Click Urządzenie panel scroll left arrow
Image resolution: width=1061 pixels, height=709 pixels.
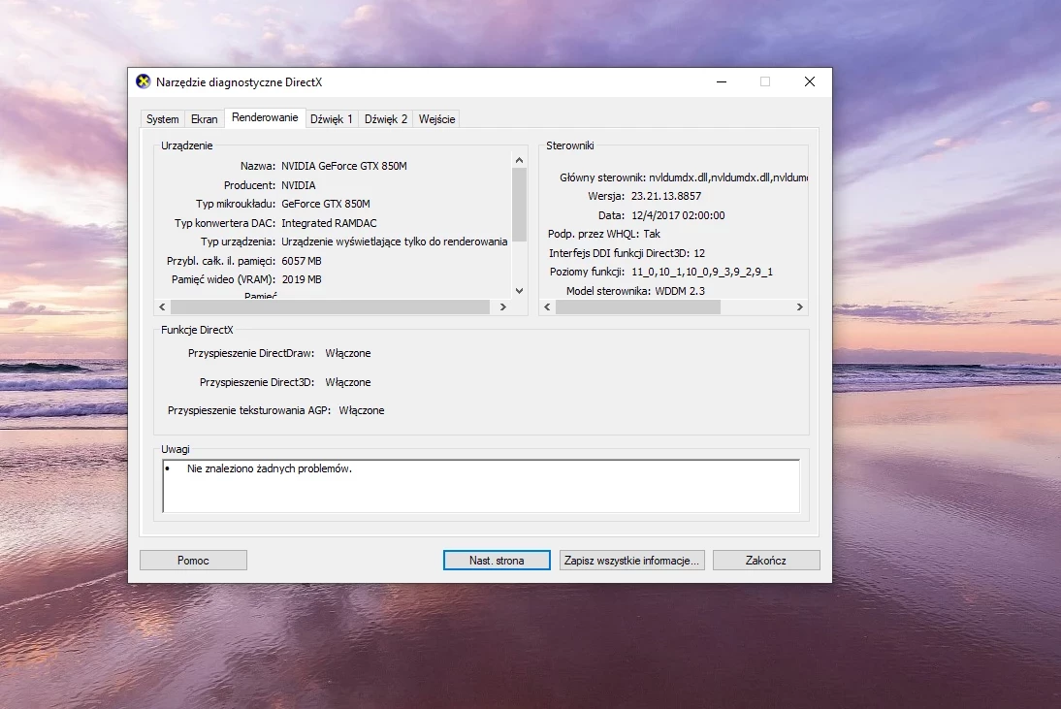[162, 306]
